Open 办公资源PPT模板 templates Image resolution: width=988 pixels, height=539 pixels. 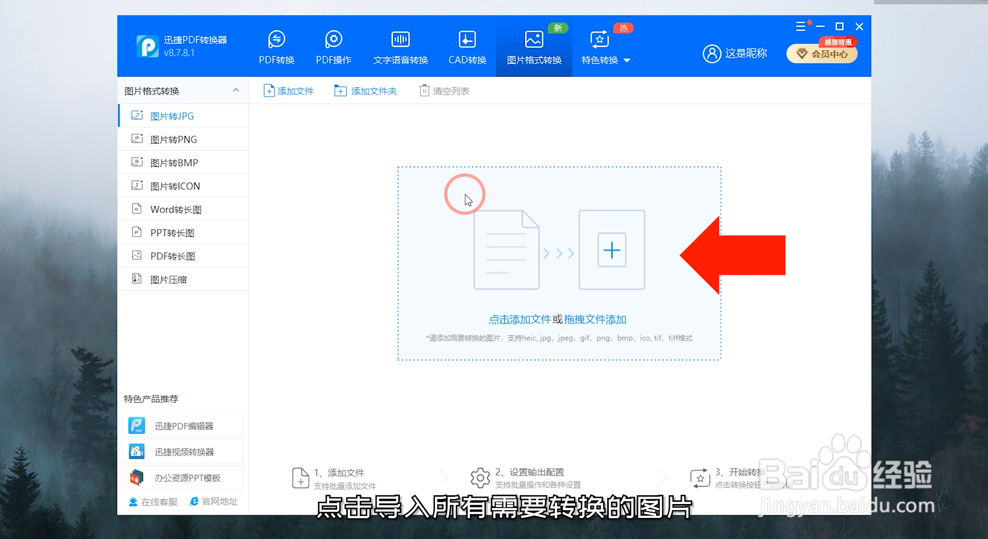(183, 477)
